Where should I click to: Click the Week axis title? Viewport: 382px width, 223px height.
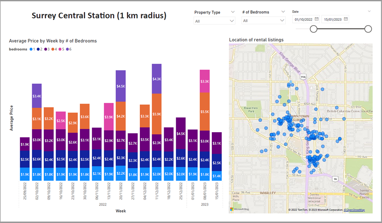coord(121,211)
